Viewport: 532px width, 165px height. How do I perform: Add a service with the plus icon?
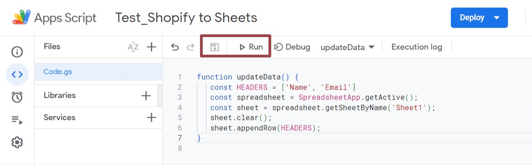click(x=151, y=118)
